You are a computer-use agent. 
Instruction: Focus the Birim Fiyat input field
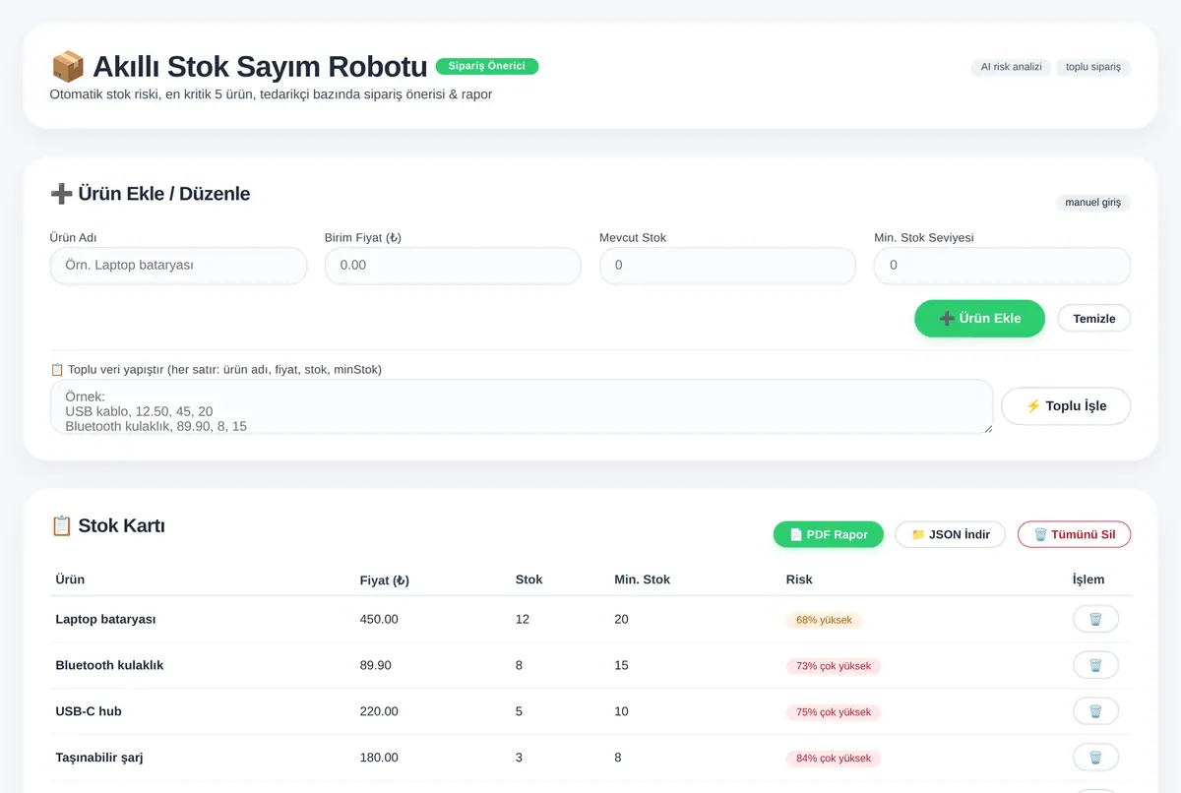point(453,266)
